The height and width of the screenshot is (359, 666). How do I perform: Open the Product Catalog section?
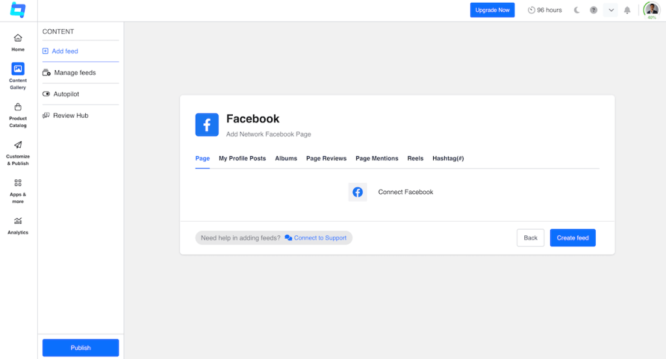point(18,115)
